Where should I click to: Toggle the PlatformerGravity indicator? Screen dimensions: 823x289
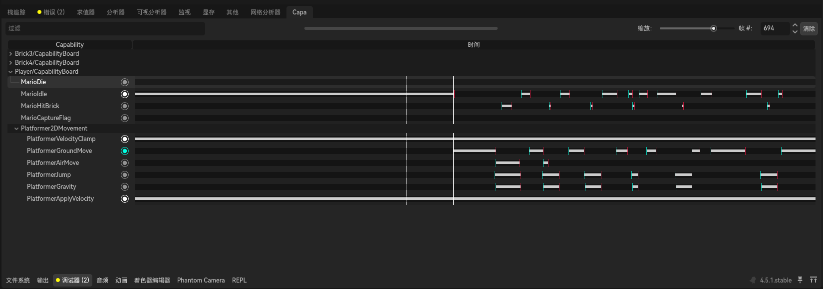point(125,187)
